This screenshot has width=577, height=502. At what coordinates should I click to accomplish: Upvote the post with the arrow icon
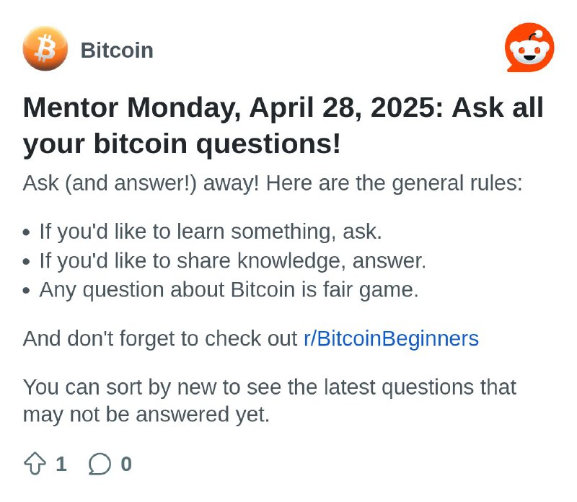point(35,464)
